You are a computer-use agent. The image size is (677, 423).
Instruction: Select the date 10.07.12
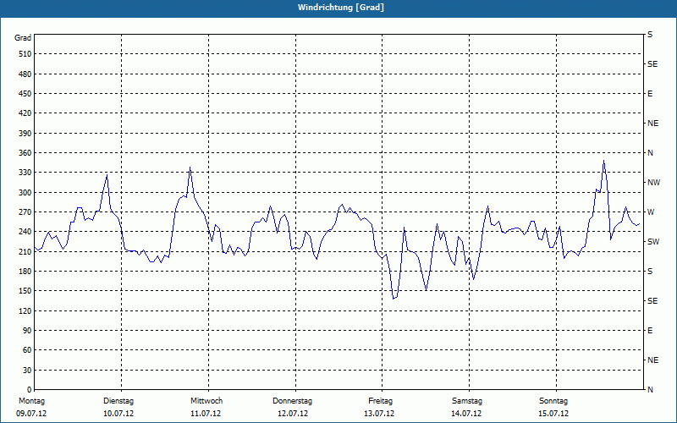118,414
